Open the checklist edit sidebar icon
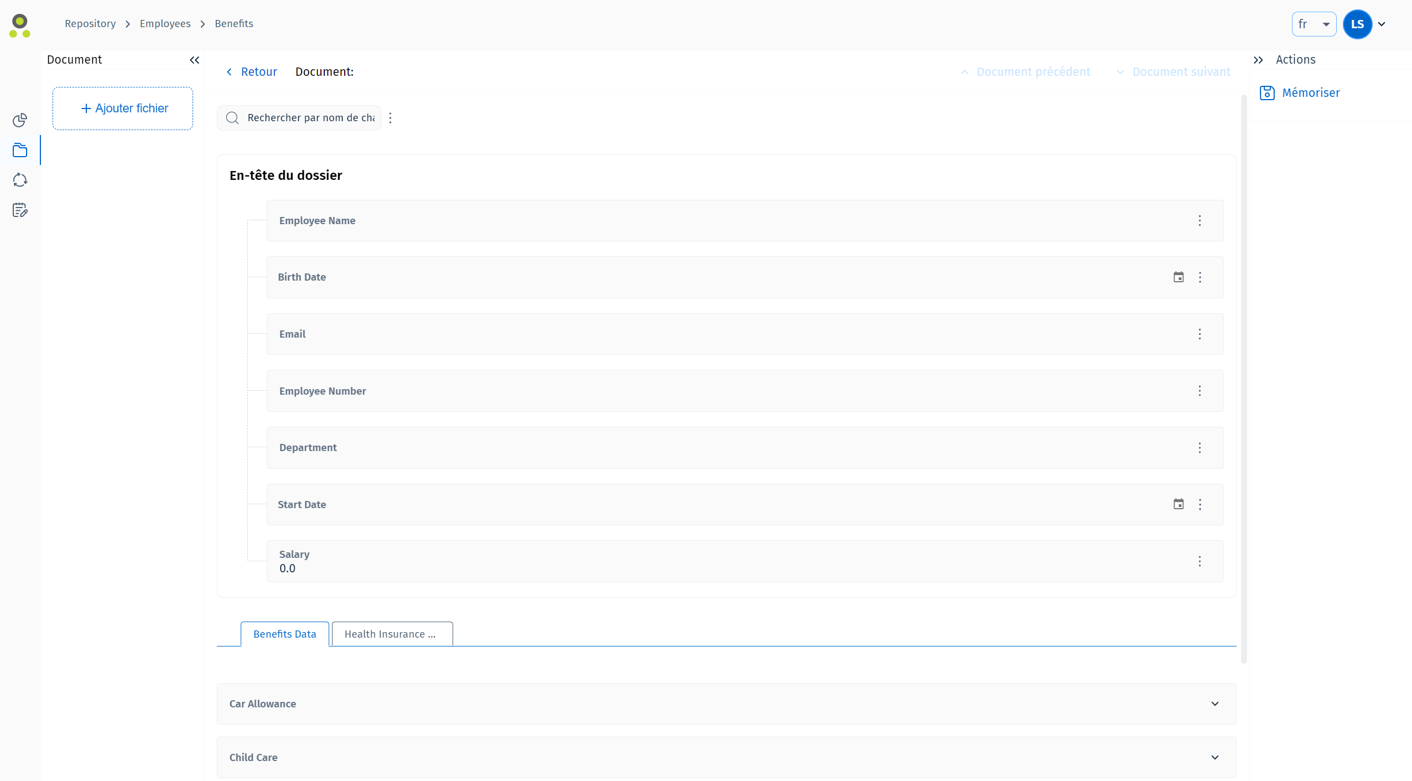 [20, 210]
